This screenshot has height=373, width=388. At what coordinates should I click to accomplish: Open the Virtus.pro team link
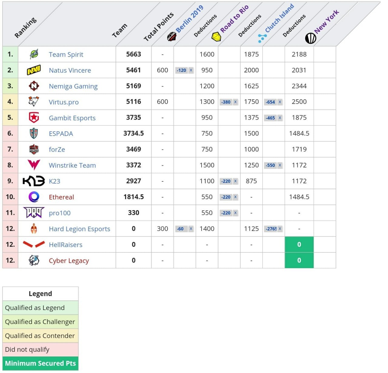click(x=64, y=102)
